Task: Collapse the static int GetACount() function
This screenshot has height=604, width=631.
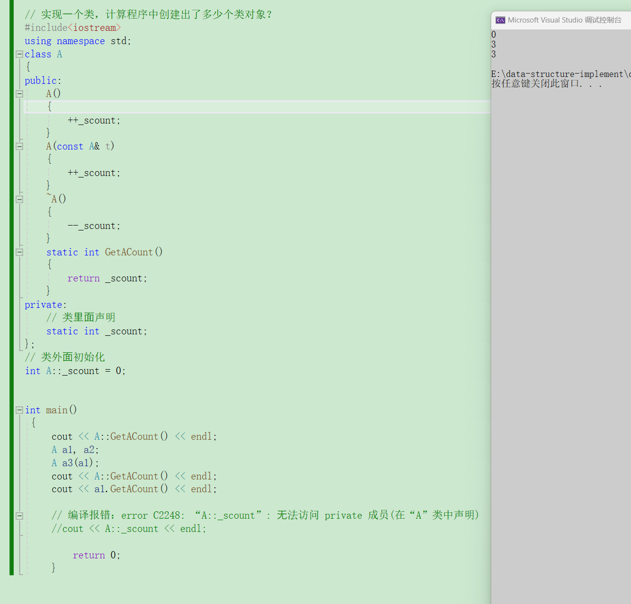Action: click(x=20, y=252)
